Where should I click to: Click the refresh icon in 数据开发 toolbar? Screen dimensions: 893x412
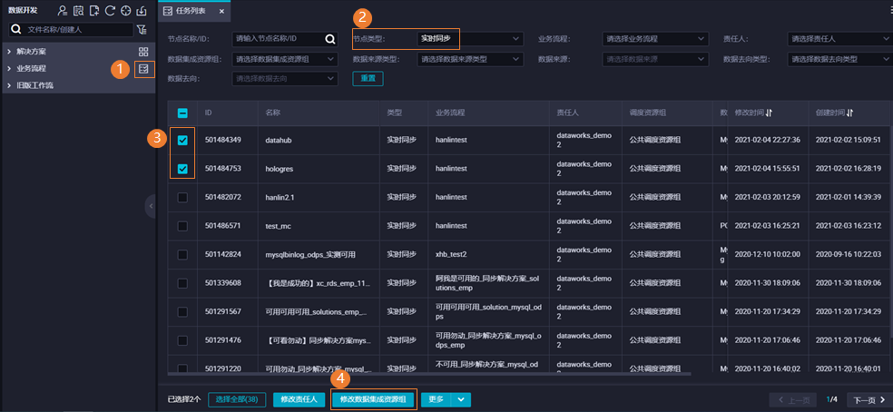tap(110, 11)
